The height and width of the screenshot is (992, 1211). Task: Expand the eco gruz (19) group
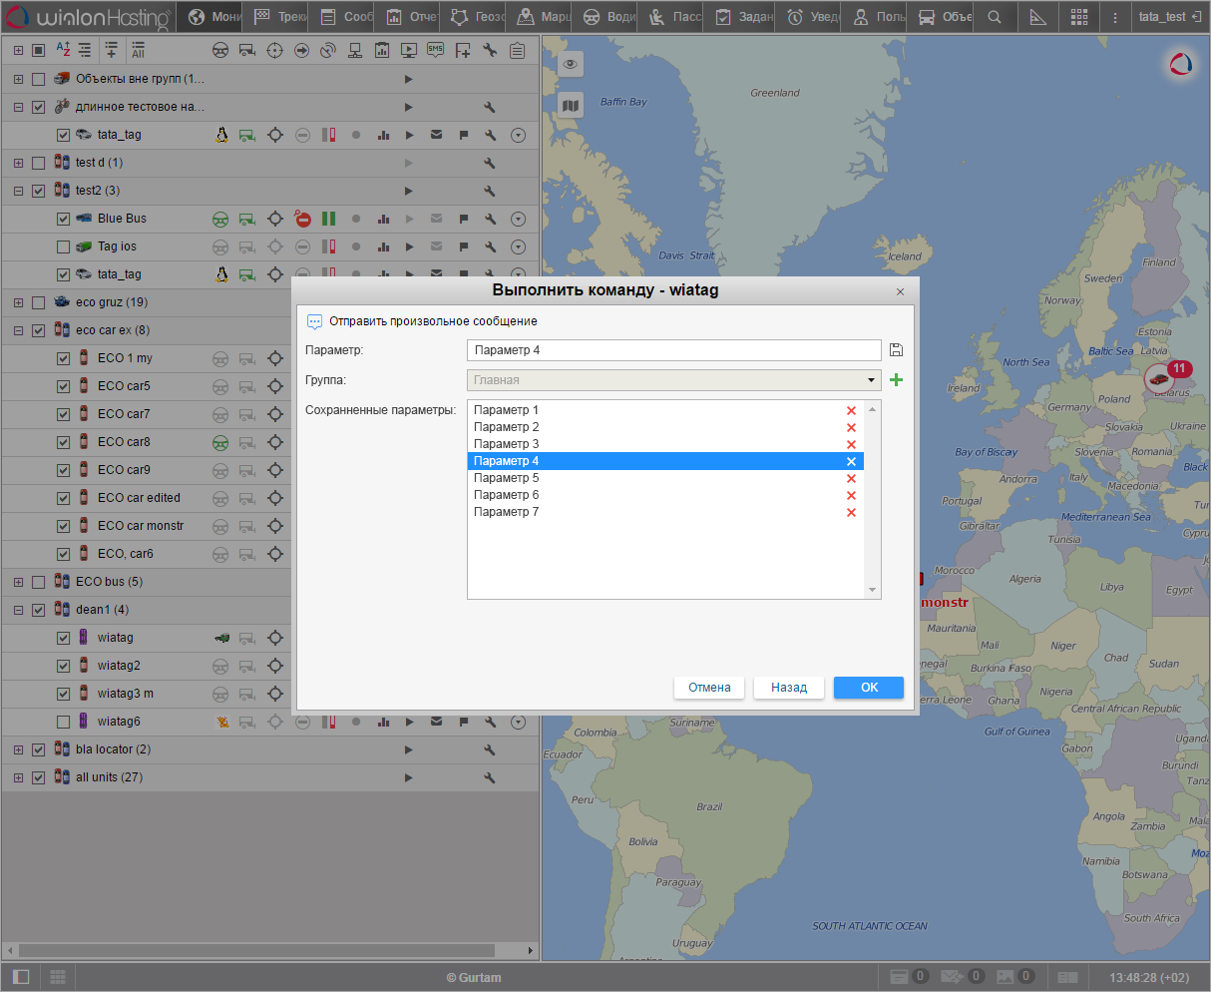18,302
